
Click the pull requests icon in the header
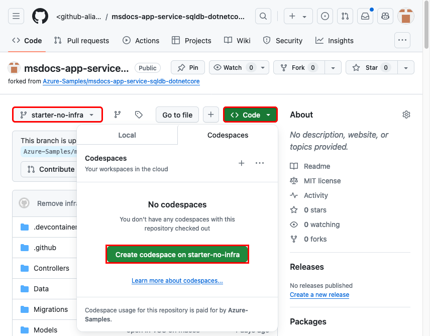345,16
